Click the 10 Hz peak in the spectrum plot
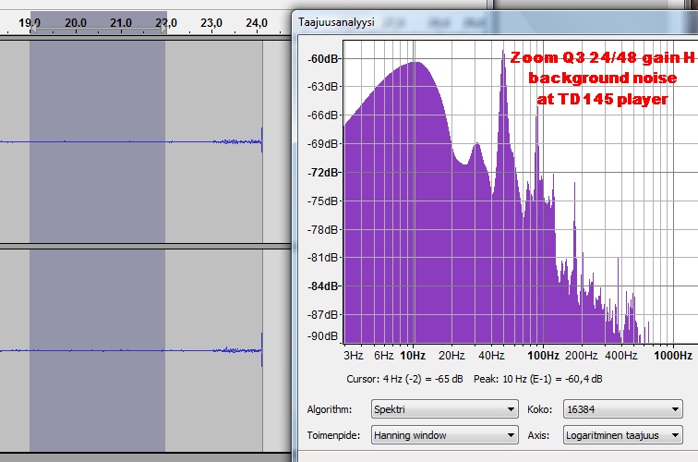 pos(415,63)
